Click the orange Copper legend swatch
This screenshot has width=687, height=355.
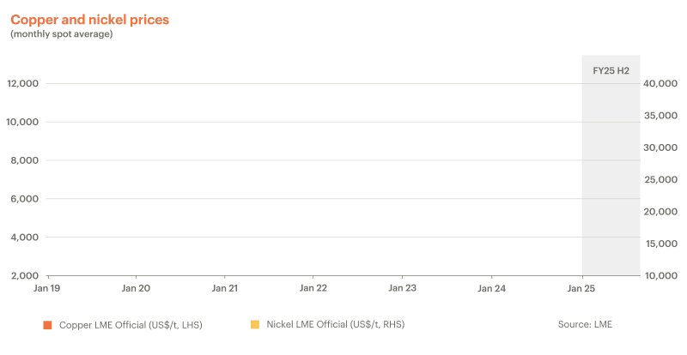coord(48,325)
